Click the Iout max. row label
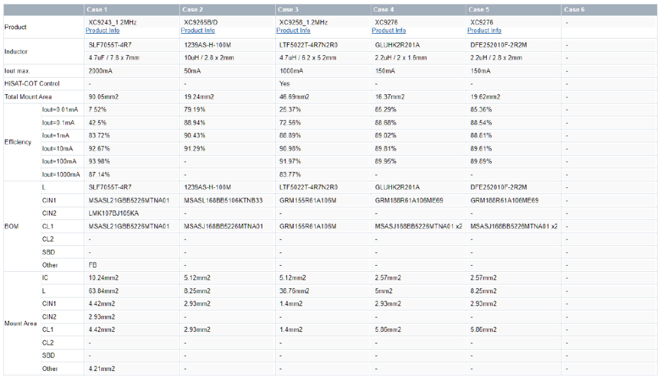662x382 pixels. [x=17, y=71]
